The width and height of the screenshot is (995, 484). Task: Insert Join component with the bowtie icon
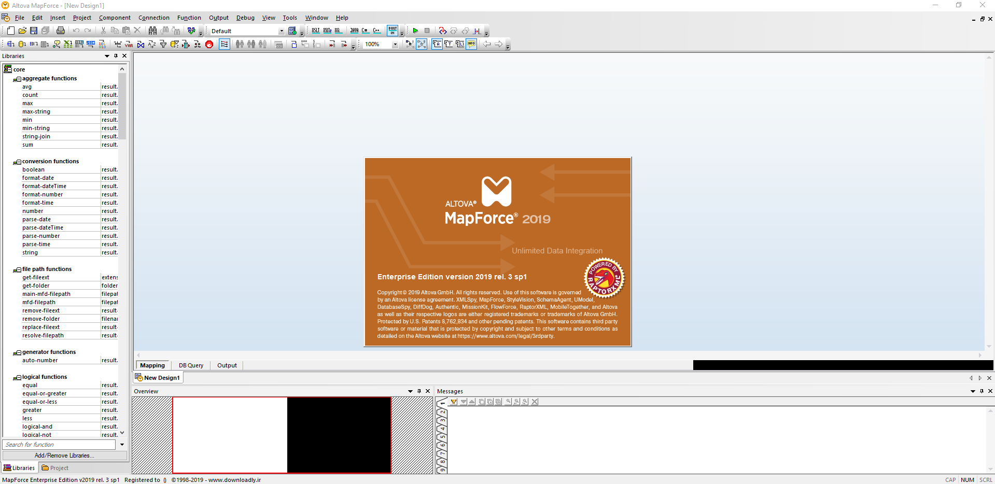pos(141,44)
